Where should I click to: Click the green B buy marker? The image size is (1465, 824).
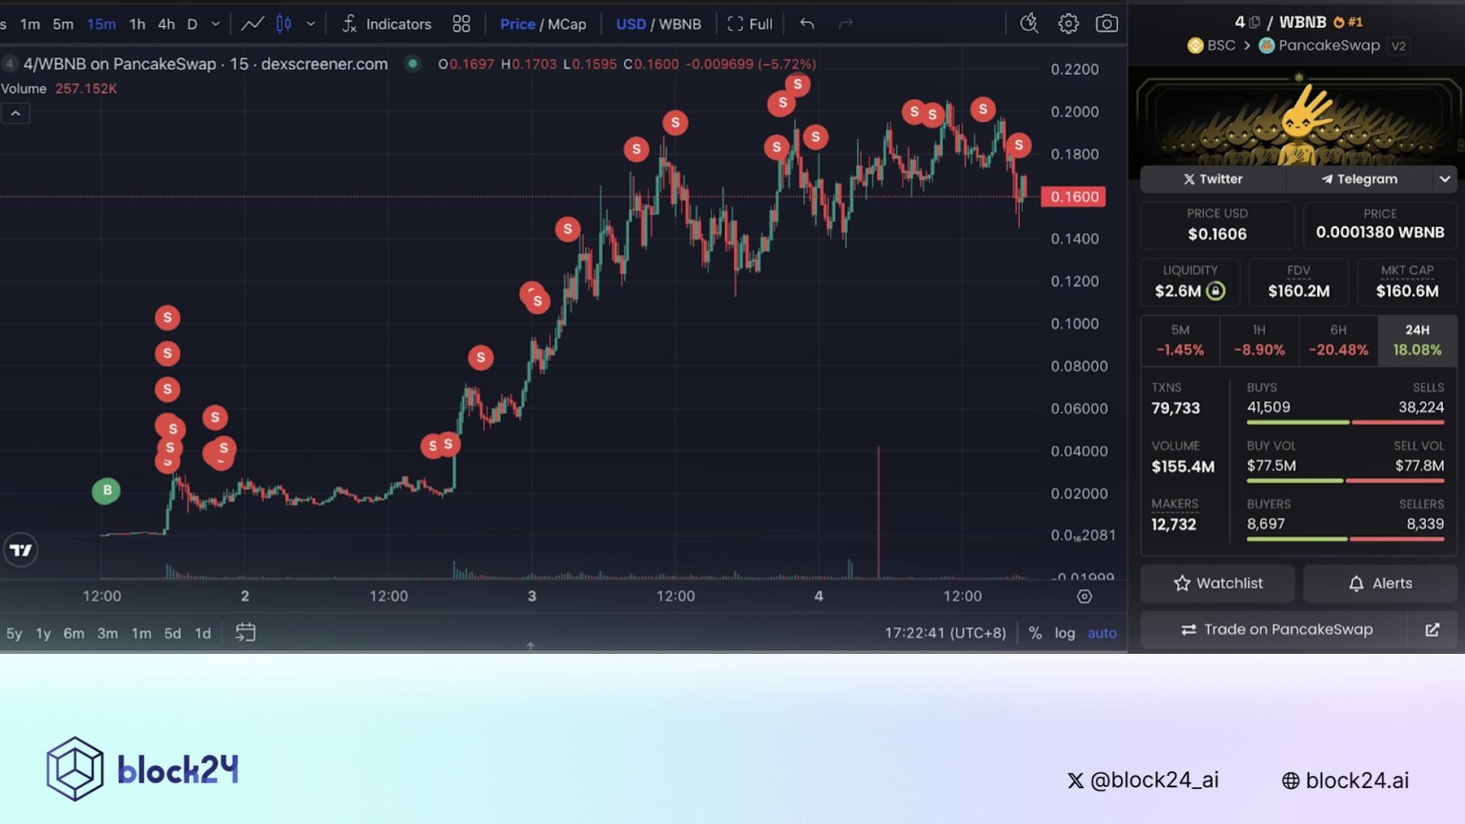(x=107, y=491)
